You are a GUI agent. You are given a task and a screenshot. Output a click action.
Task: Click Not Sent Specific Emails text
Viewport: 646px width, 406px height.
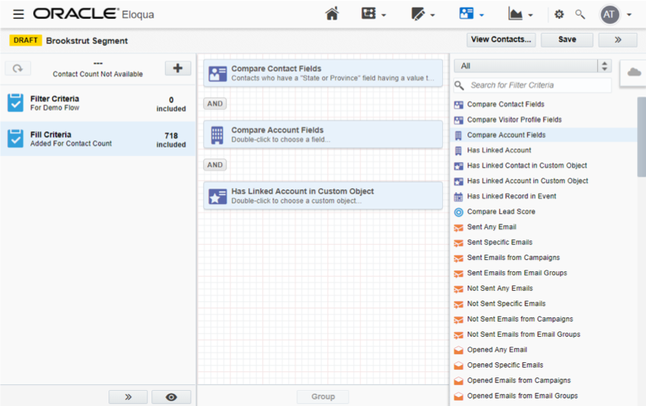tap(507, 304)
